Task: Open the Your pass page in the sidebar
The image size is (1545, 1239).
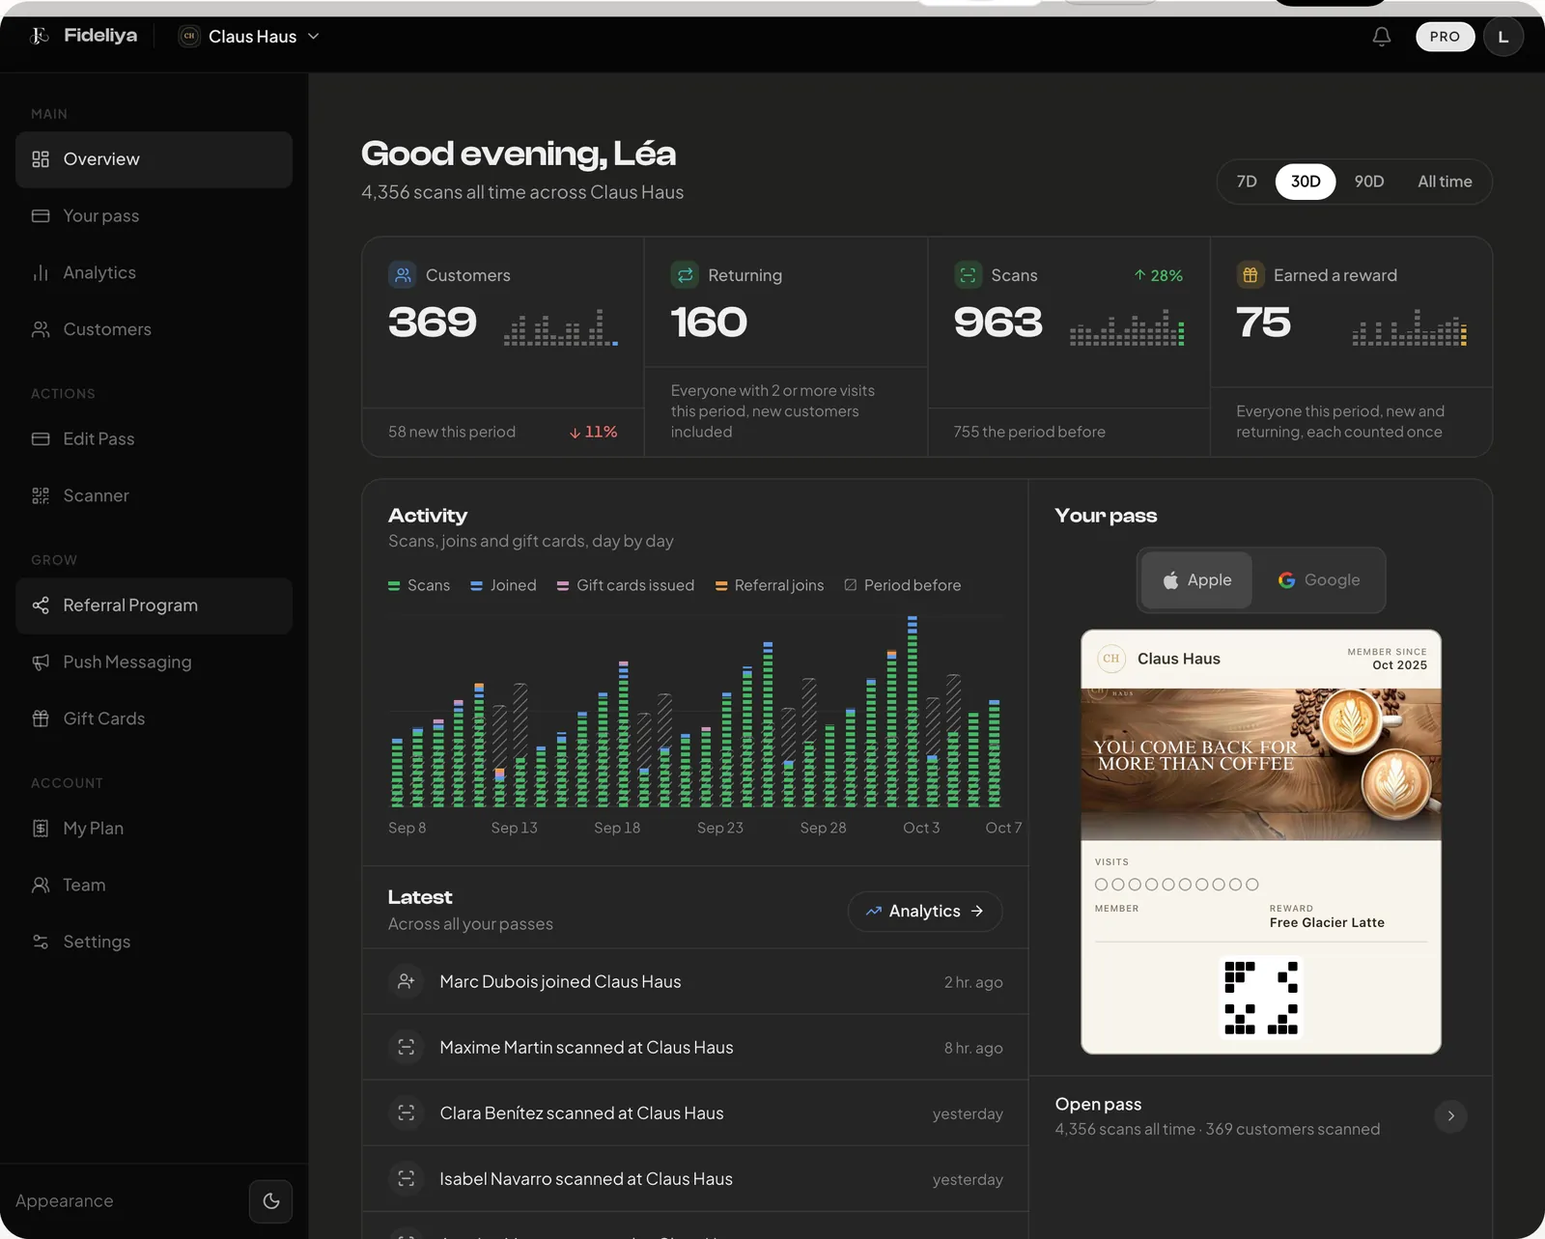Action: pos(154,216)
